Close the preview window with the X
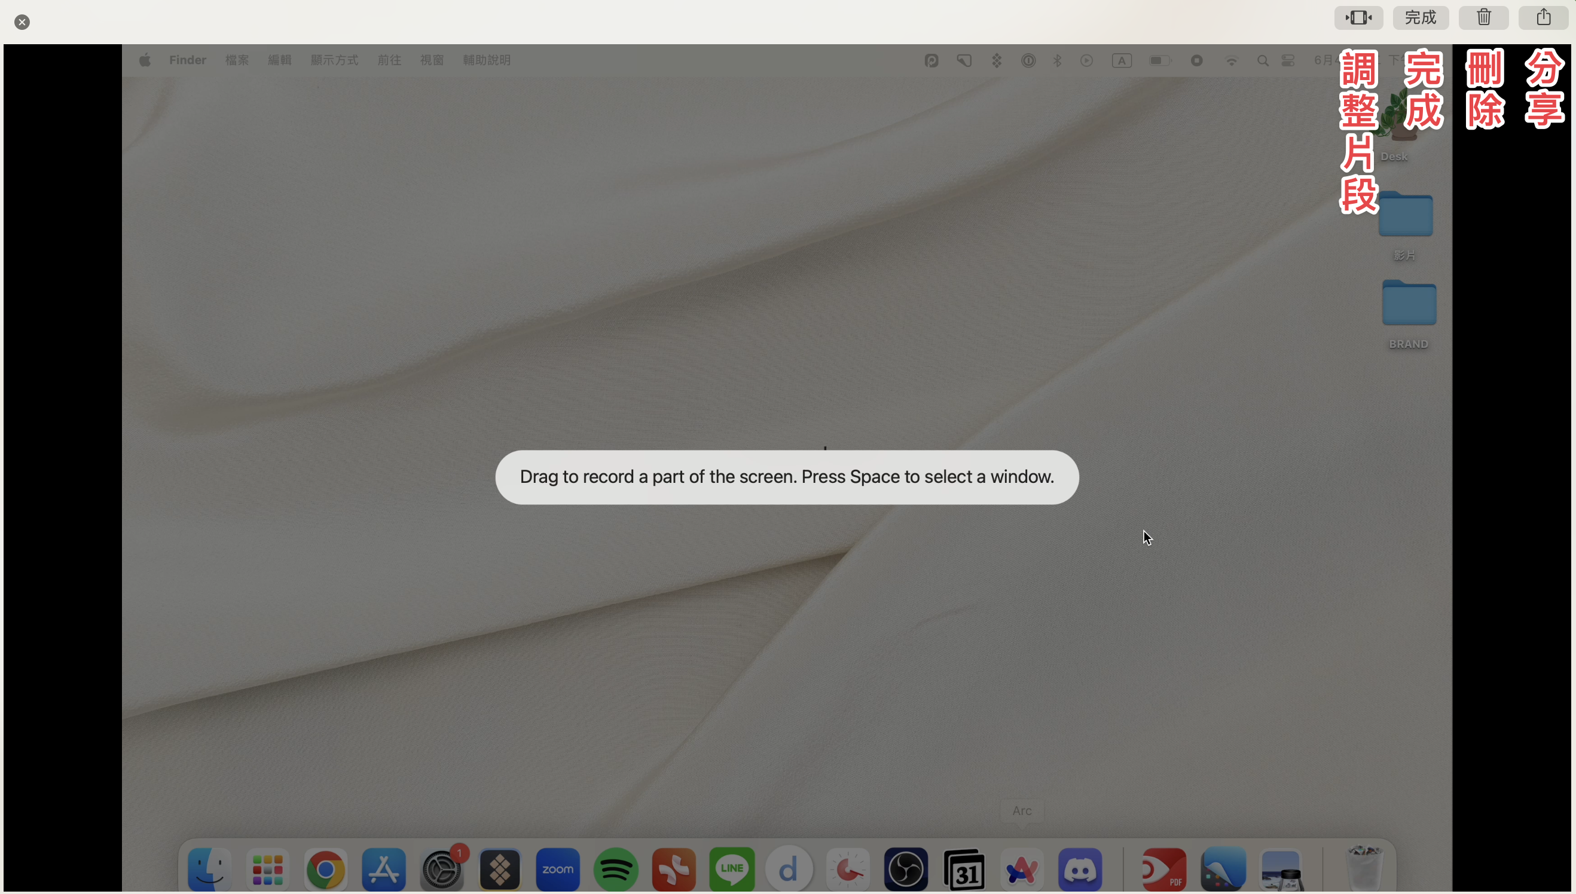The height and width of the screenshot is (894, 1576). point(22,22)
